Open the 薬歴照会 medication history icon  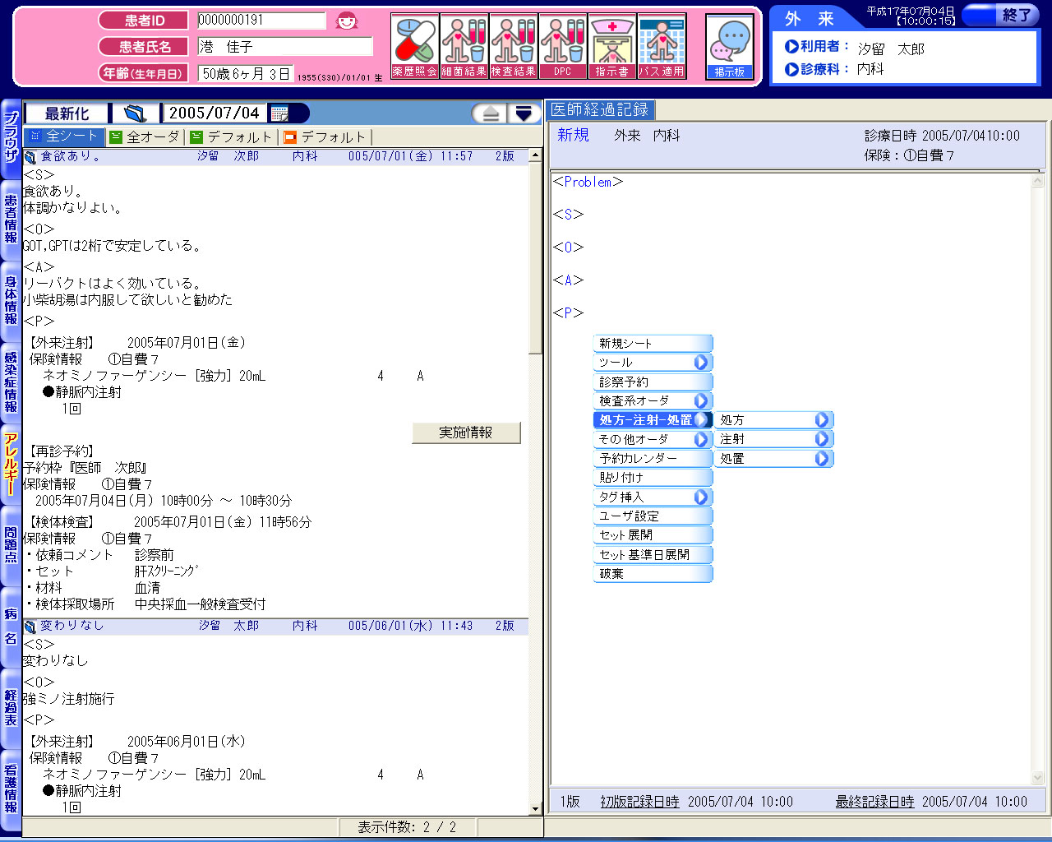[415, 46]
